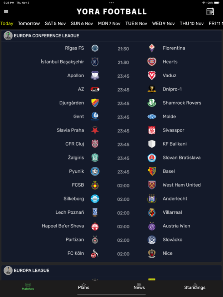Screen dimensions: 223x297
Task: Select the Europa Conference League header
Action: coord(111,36)
